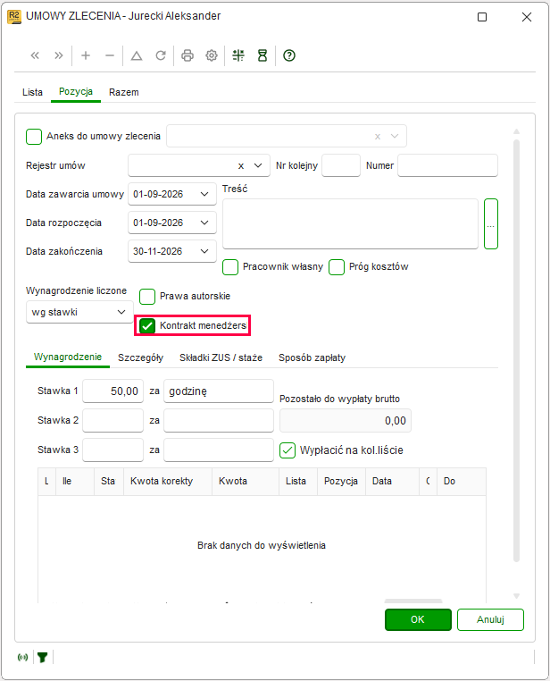Screen dimensions: 550x681
Task: Open the Data zakończenia date dropdown
Action: tap(204, 251)
